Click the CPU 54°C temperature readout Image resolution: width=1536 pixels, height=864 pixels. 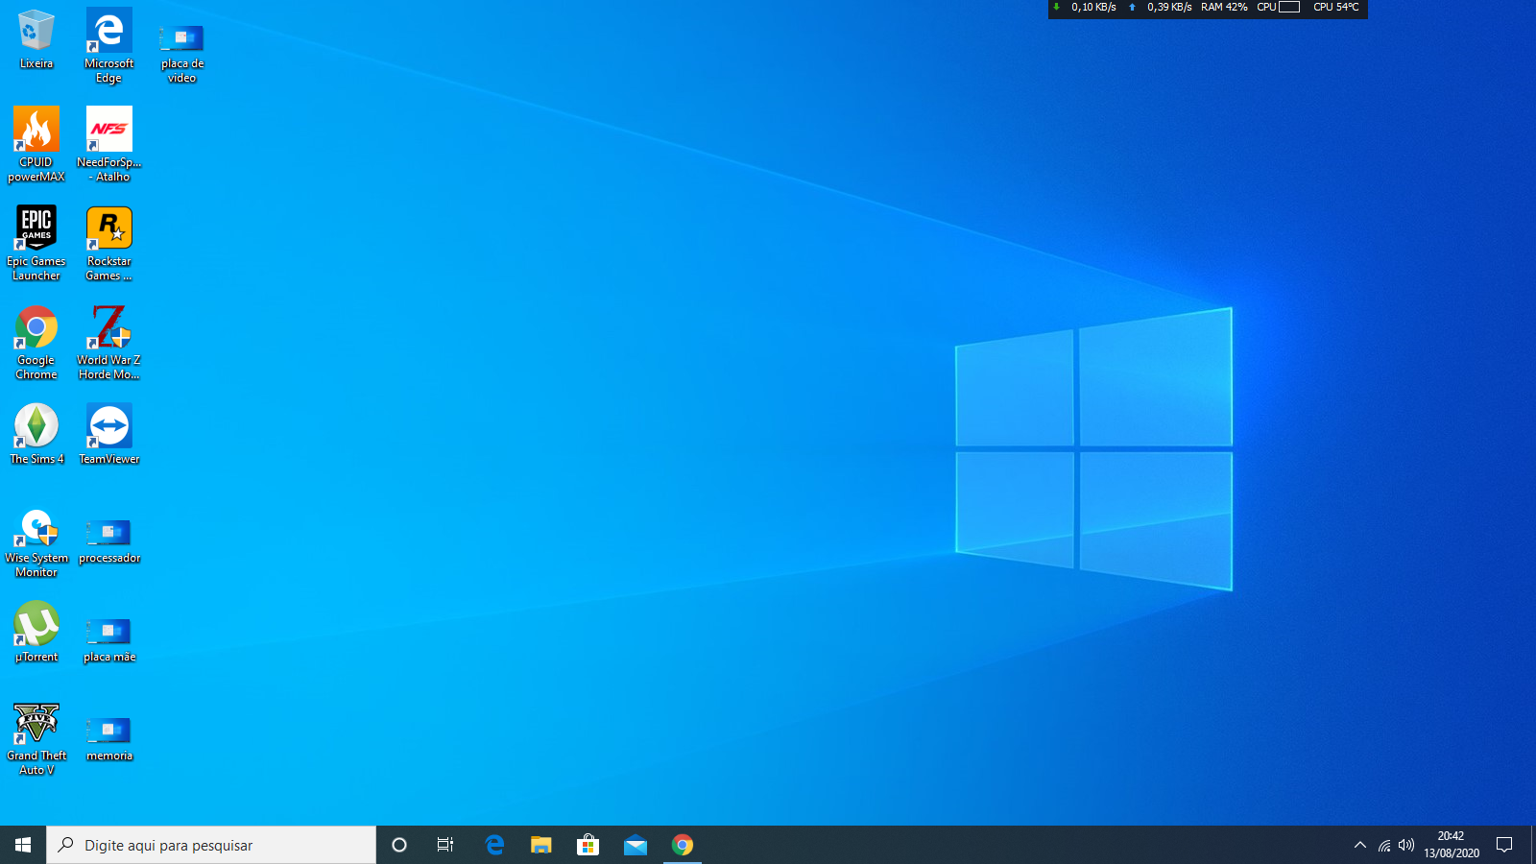(x=1336, y=7)
